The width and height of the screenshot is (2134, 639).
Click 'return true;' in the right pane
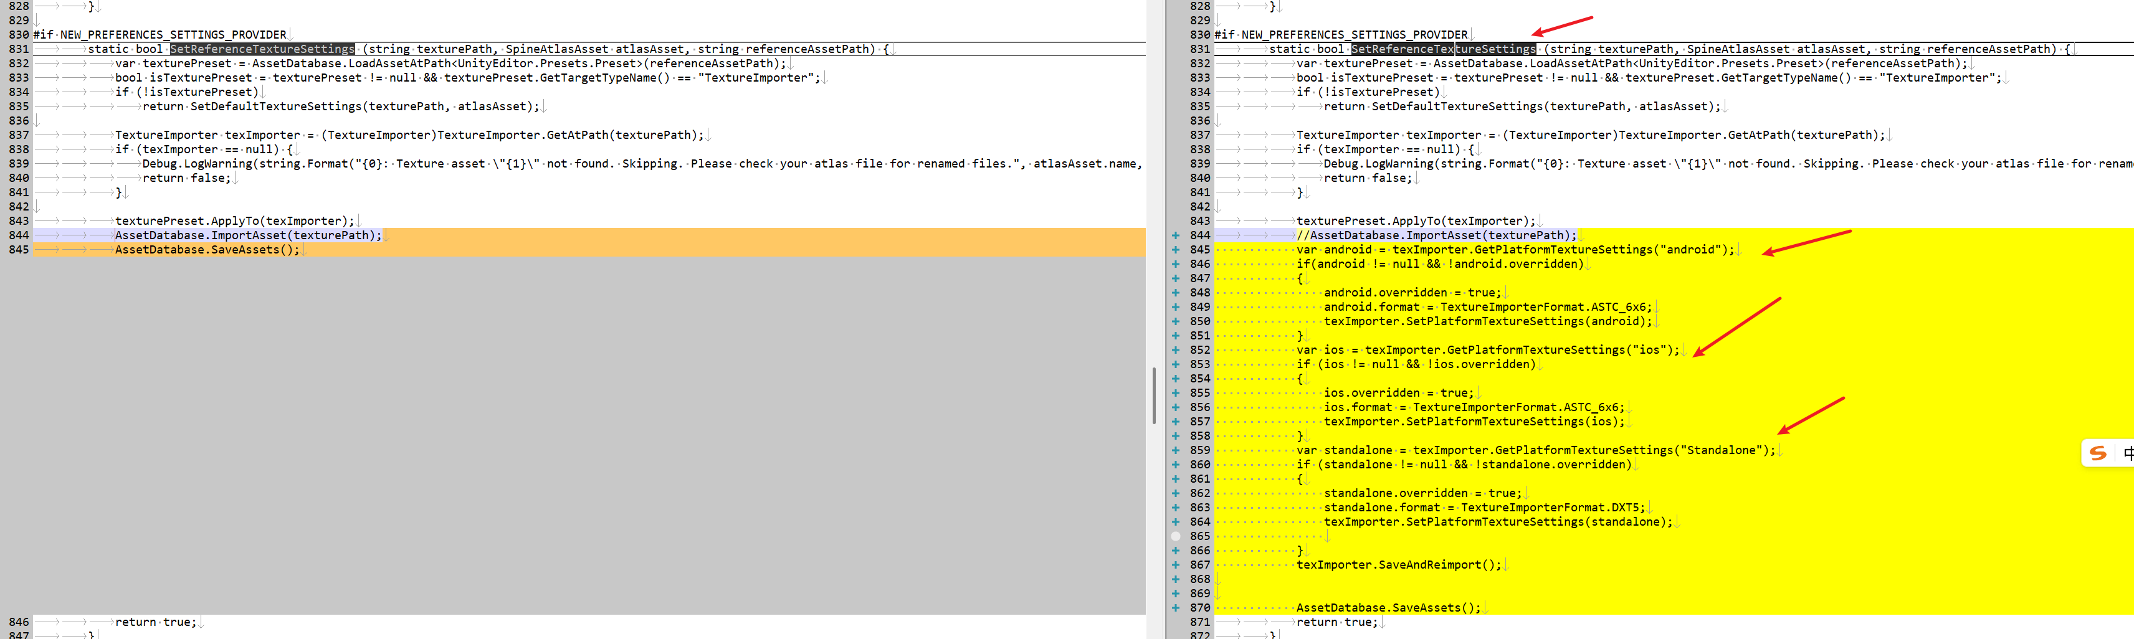[x=1338, y=622]
